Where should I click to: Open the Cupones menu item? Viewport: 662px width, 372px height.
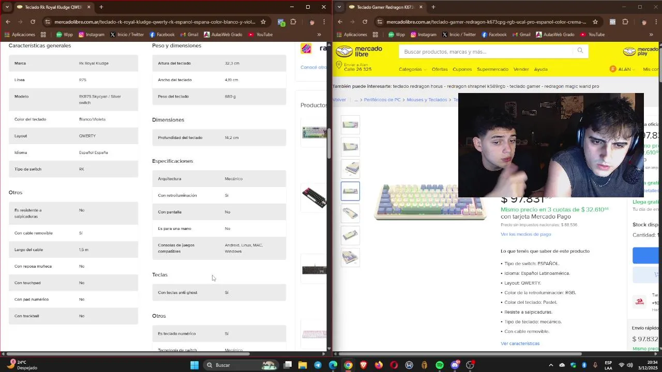(462, 69)
